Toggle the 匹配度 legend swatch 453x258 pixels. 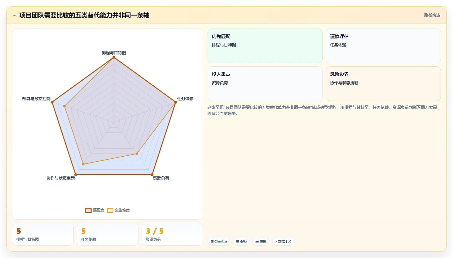[88, 210]
